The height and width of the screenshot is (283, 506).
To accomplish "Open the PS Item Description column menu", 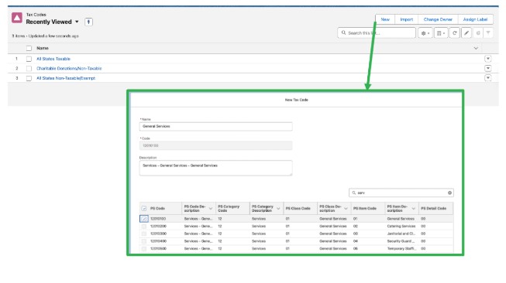I will [x=413, y=209].
